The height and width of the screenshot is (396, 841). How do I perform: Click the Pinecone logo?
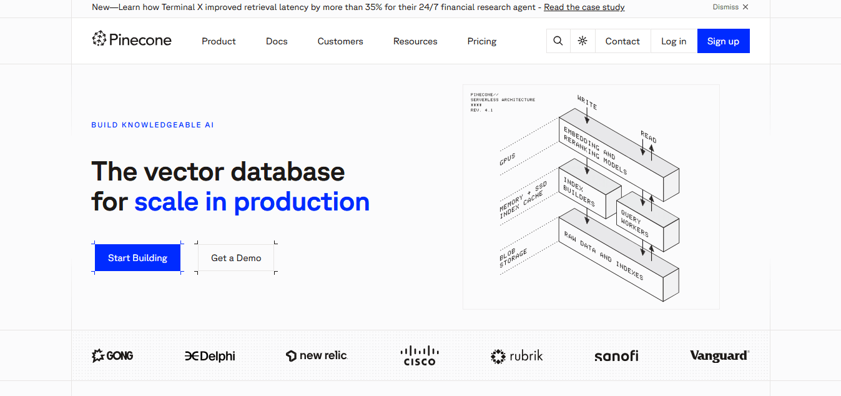[131, 40]
